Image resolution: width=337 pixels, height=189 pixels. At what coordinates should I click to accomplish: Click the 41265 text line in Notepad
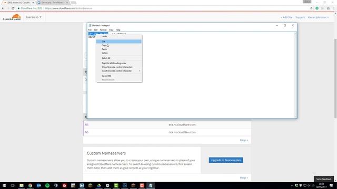pyautogui.click(x=92, y=37)
